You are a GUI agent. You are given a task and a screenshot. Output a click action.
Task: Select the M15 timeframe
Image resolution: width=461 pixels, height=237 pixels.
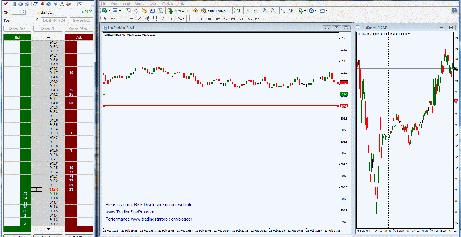point(209,18)
